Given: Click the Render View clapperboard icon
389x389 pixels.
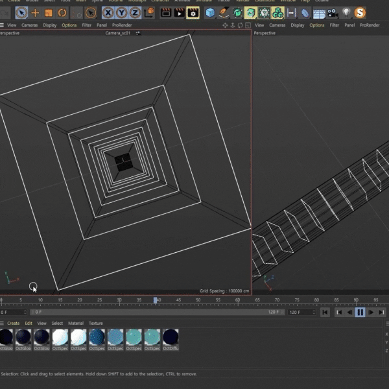Looking at the screenshot, I should pos(166,13).
